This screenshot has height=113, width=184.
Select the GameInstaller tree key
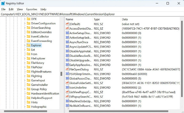[40, 85]
